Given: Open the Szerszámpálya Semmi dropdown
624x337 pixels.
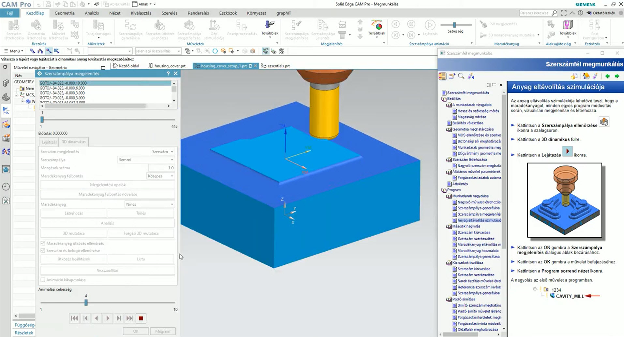Looking at the screenshot, I should pos(146,160).
